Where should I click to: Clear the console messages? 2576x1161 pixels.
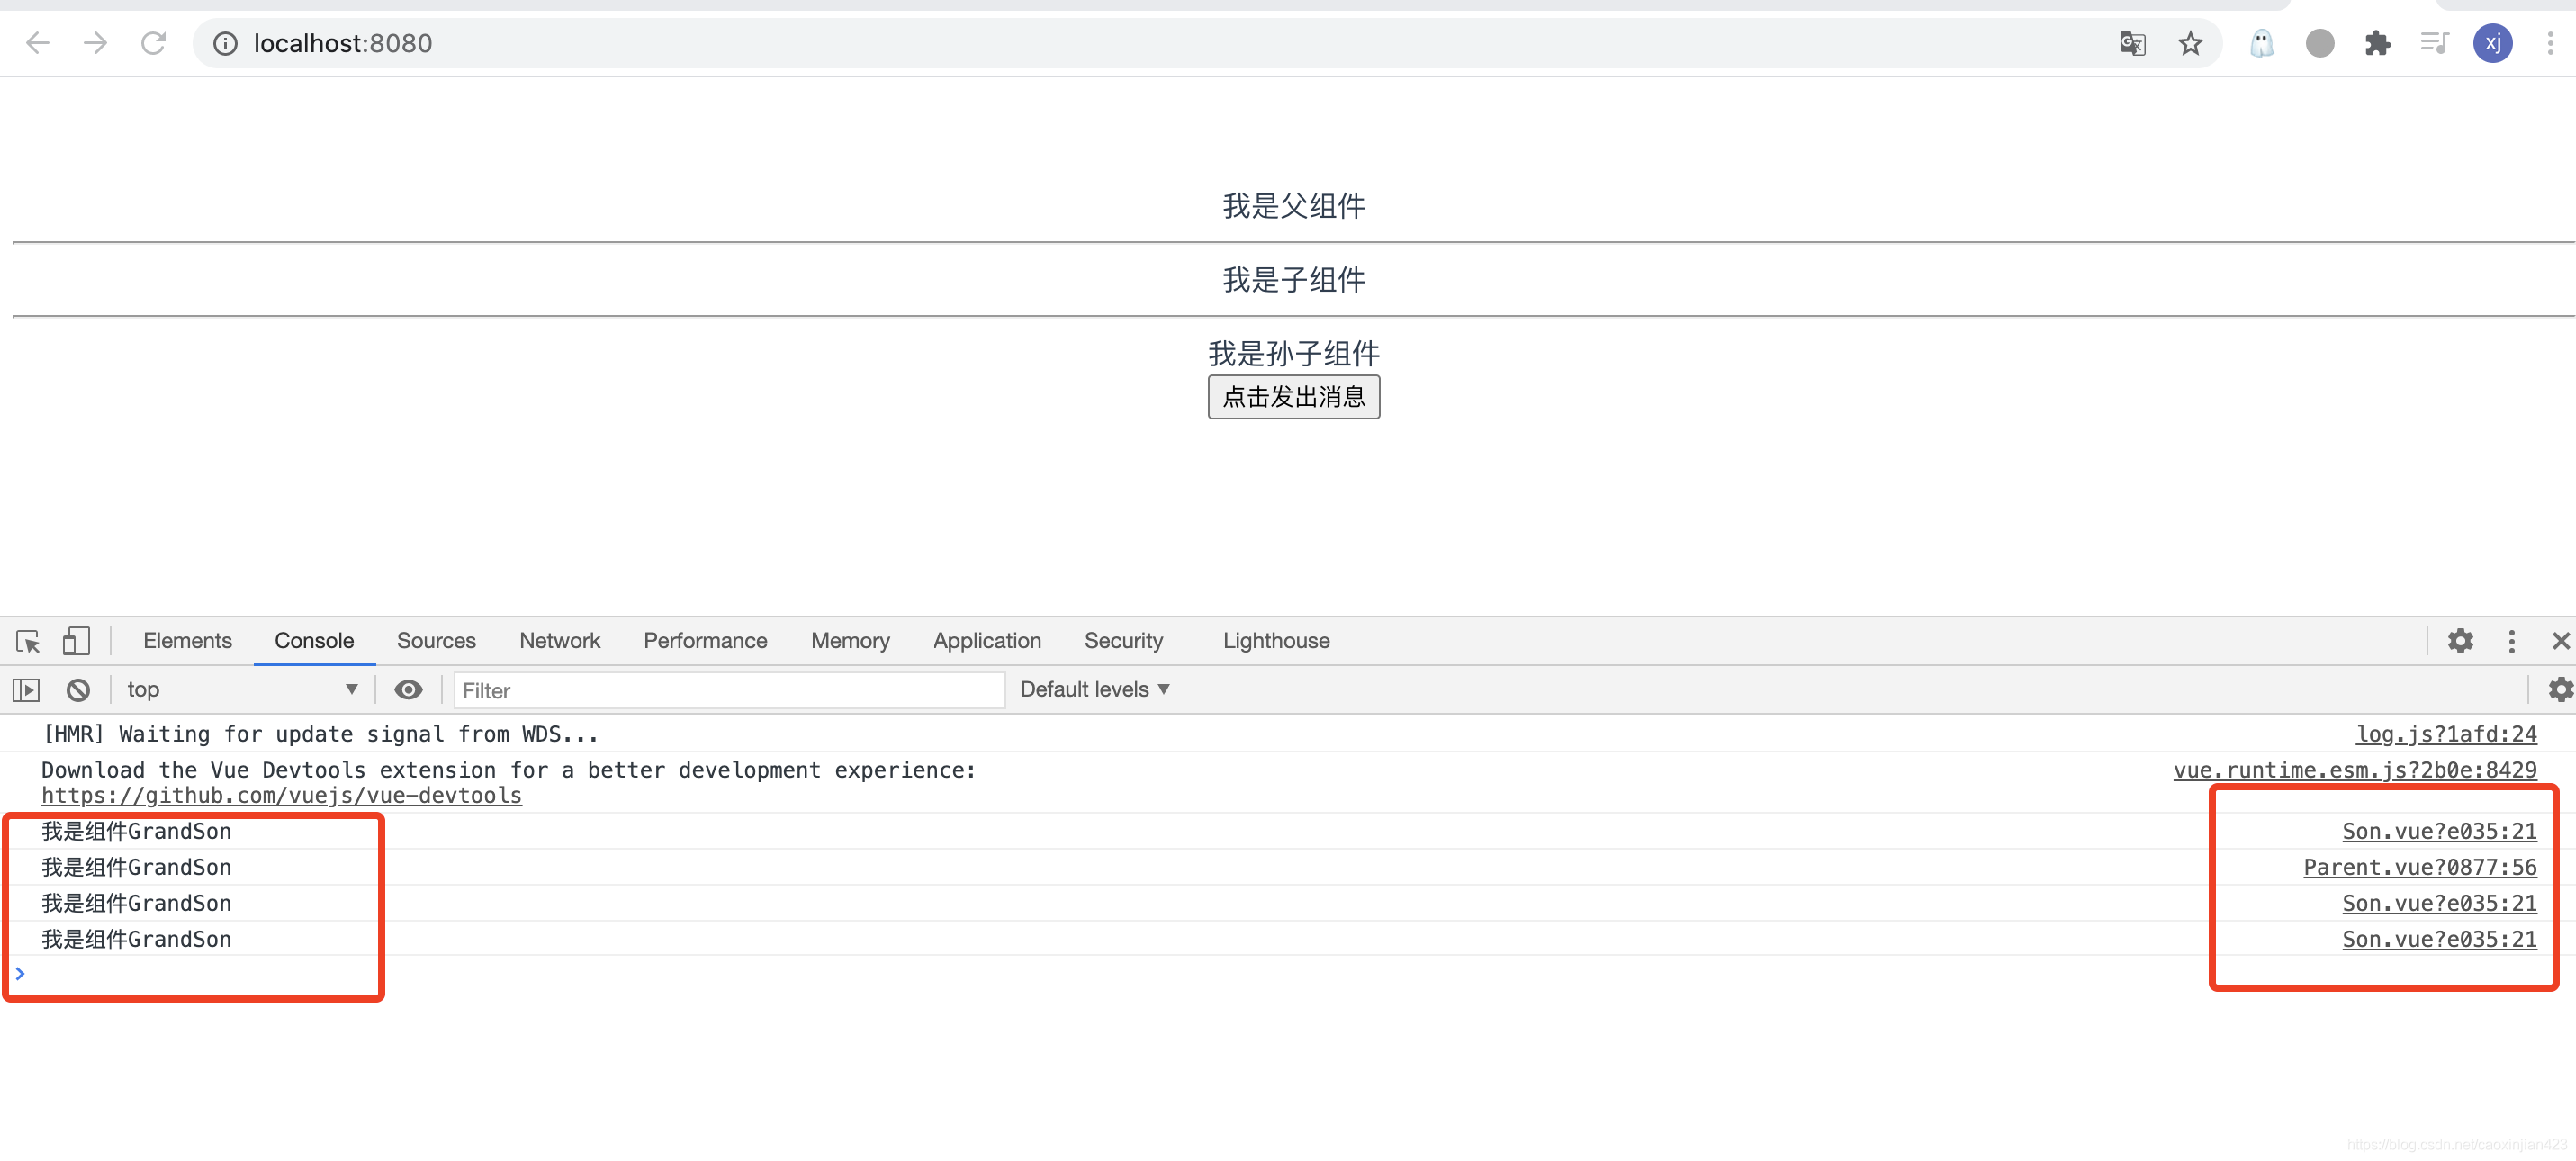[78, 689]
